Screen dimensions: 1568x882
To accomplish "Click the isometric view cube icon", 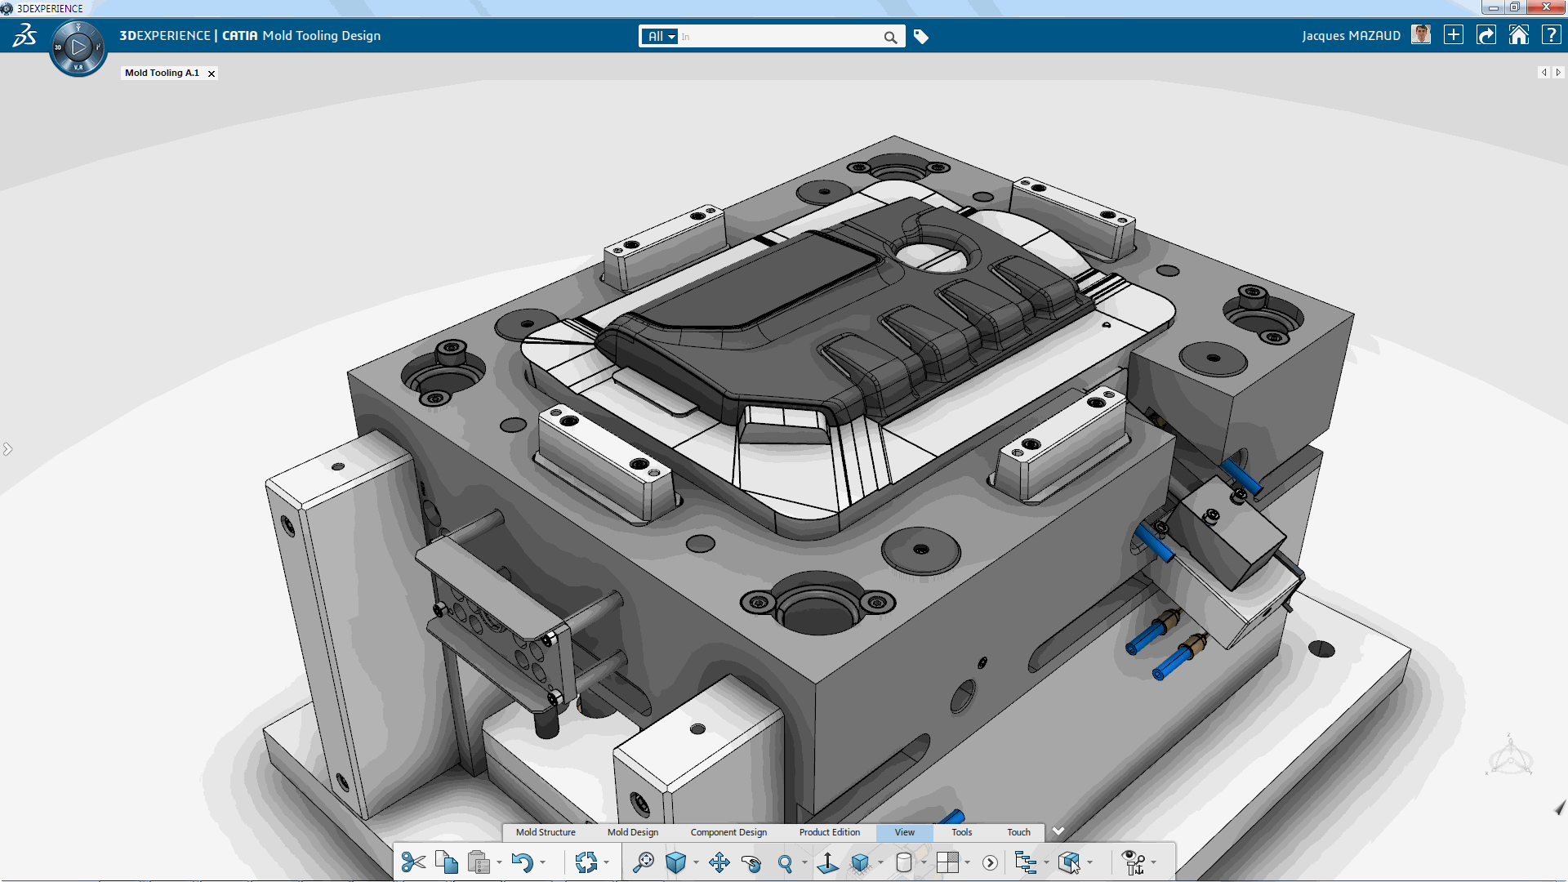I will (x=676, y=862).
